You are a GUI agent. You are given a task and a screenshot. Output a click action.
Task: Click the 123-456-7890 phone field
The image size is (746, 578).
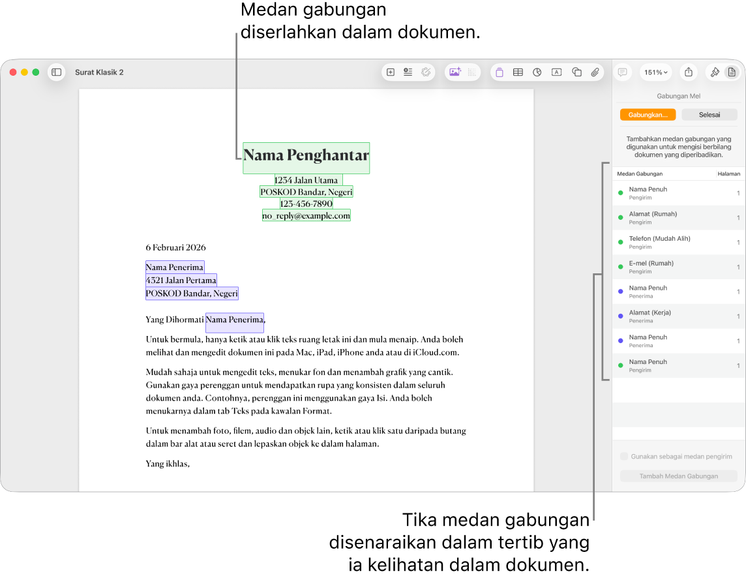(306, 204)
